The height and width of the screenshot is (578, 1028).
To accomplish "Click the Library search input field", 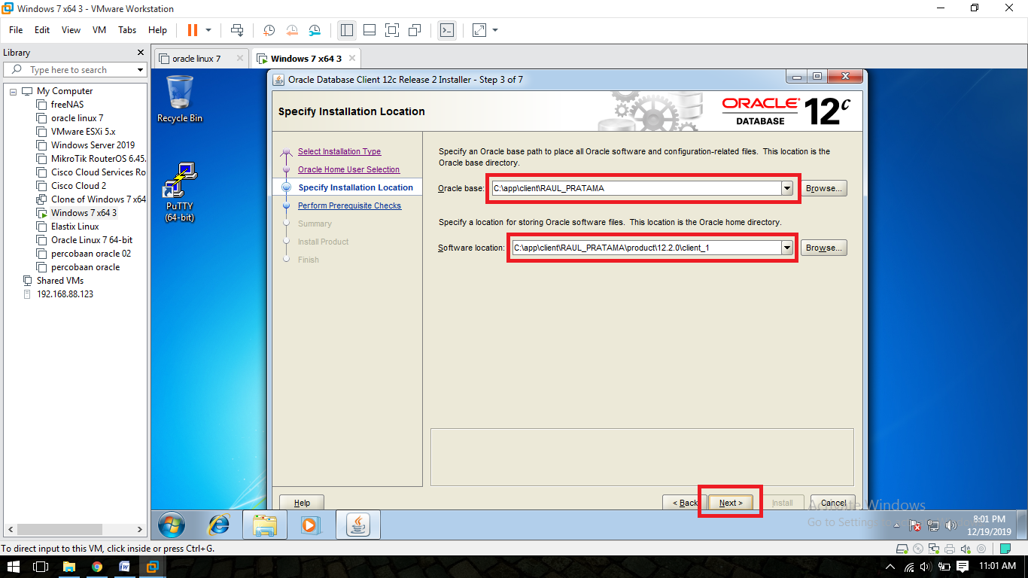I will [75, 70].
